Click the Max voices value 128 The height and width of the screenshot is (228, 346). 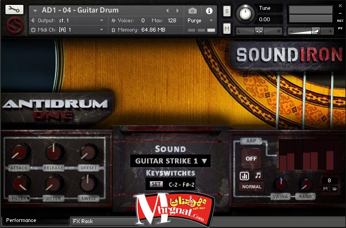(172, 21)
